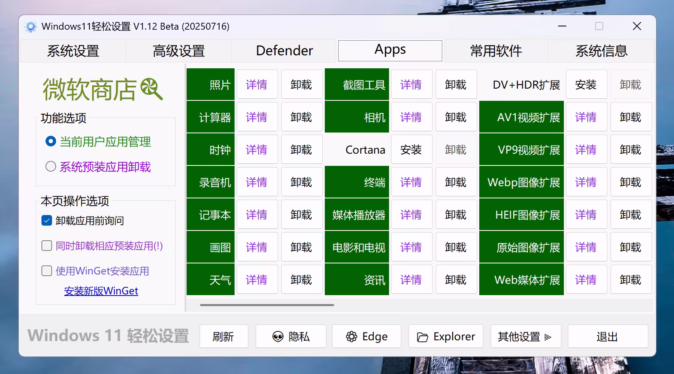Screen dimensions: 674x374
Task: Select the 系统预装应用卸载 radio option
Action: (51, 167)
